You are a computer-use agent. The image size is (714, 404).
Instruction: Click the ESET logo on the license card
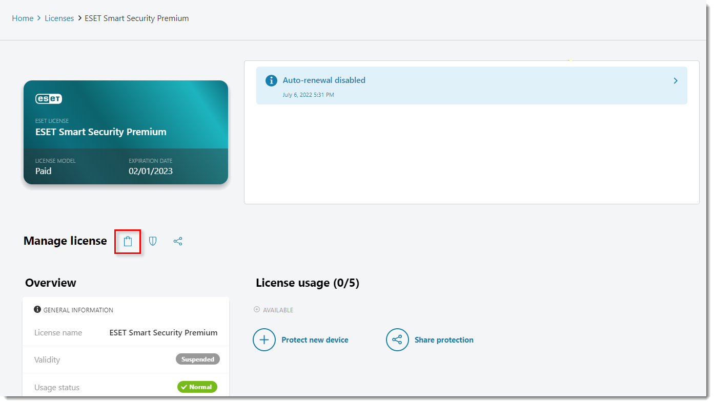(x=49, y=99)
